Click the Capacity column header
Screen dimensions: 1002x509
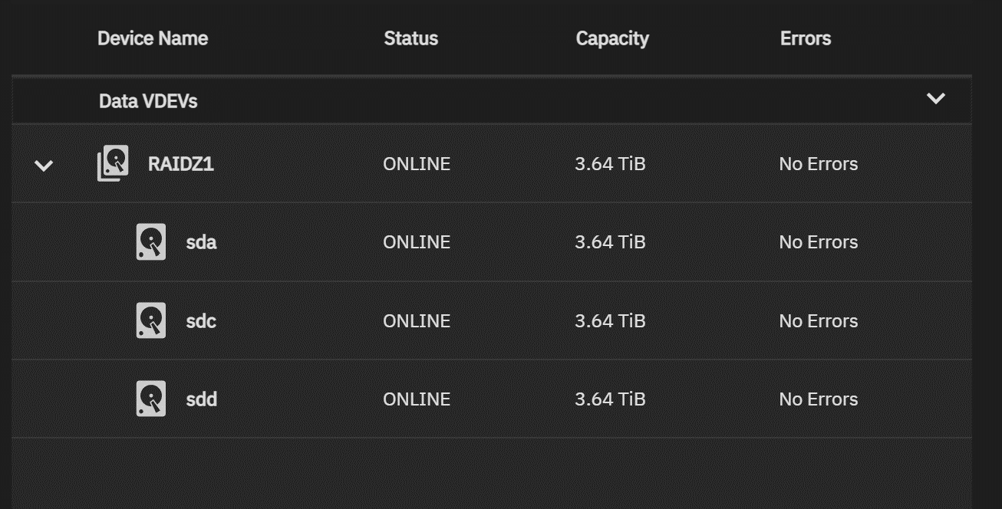pyautogui.click(x=612, y=38)
